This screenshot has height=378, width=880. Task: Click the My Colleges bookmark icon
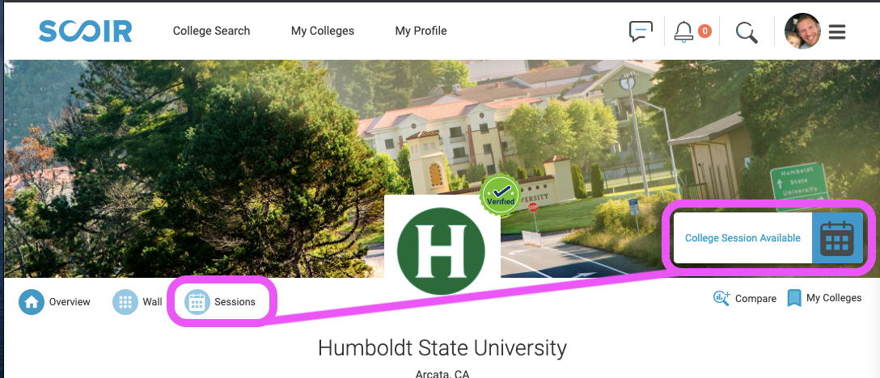(794, 298)
